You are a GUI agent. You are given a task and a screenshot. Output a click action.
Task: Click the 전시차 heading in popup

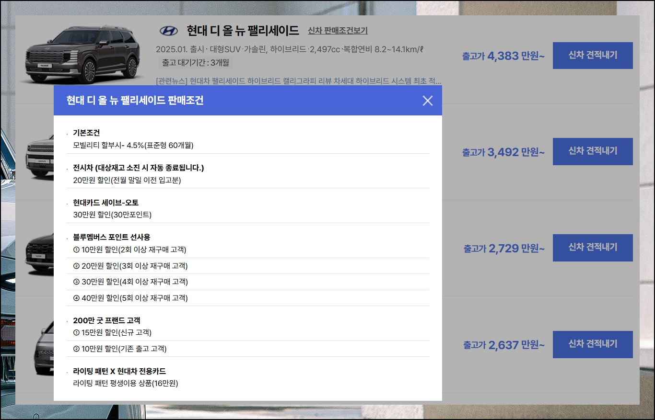pos(139,168)
